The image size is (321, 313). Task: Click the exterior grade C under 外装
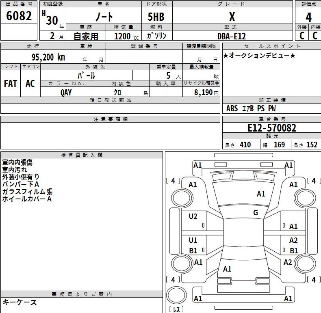pos(302,36)
